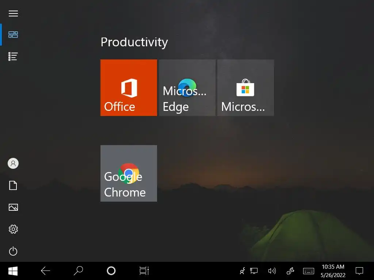
Task: Open the Action Center notification icon
Action: point(359,271)
